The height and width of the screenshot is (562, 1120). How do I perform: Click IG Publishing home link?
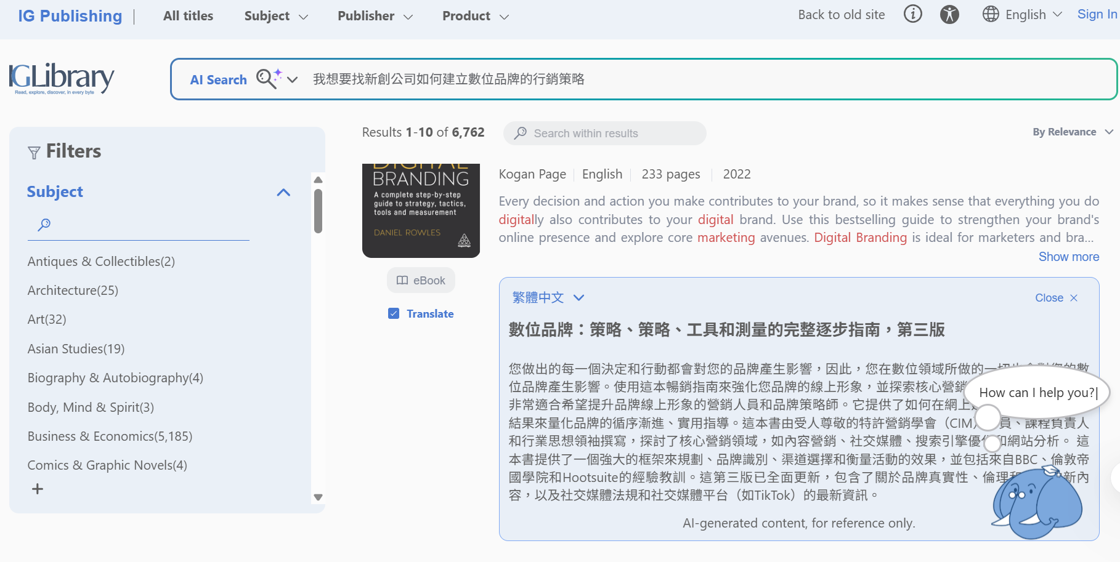[x=70, y=16]
